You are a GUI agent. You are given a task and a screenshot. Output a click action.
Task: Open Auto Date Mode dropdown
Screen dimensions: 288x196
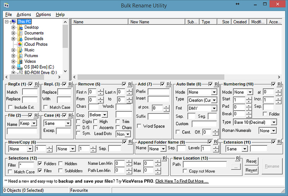point(214,92)
